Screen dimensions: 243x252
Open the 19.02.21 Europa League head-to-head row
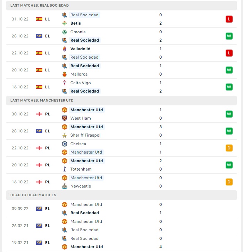(121, 243)
